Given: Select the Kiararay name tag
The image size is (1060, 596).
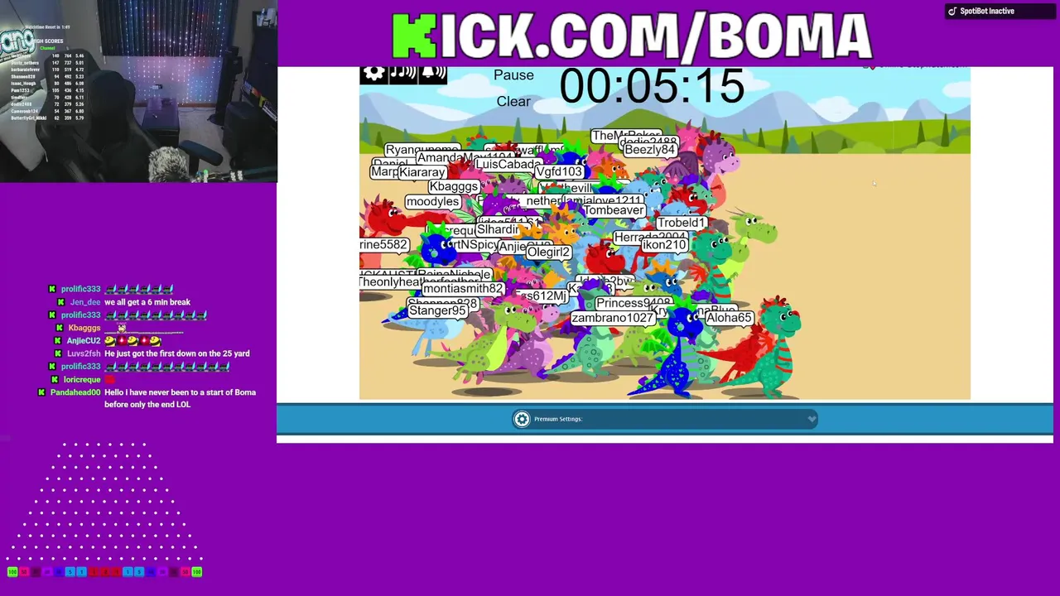Looking at the screenshot, I should click(x=422, y=172).
